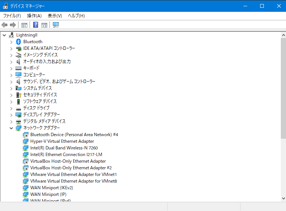Select the first VirtualBox Host-Only Ethernet Adapter
The height and width of the screenshot is (211, 286).
click(68, 161)
